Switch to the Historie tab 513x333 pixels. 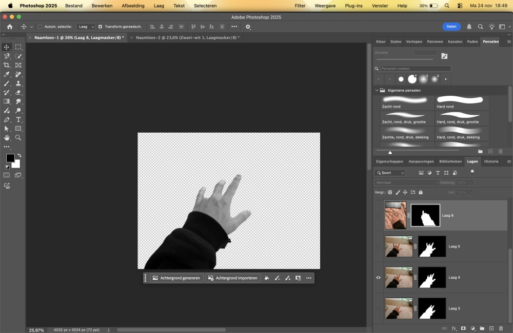point(491,161)
